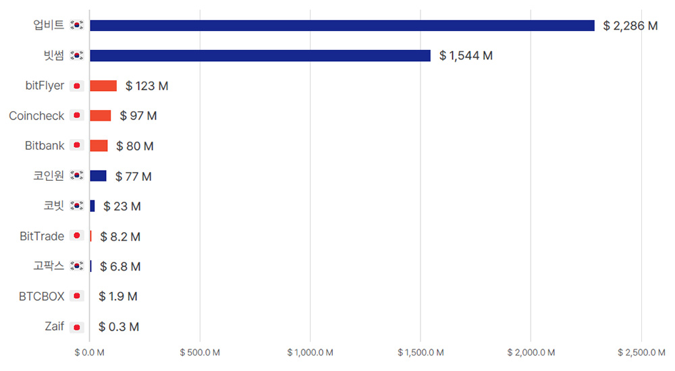675x371 pixels.
Task: Click the South Korea flag beside 코인원
Action: coord(77,175)
